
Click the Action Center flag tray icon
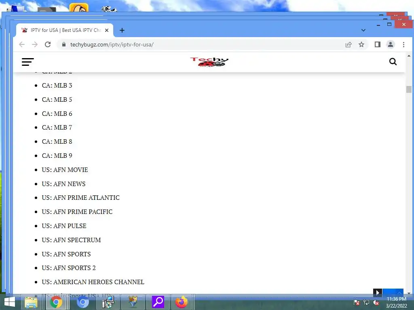tap(357, 302)
